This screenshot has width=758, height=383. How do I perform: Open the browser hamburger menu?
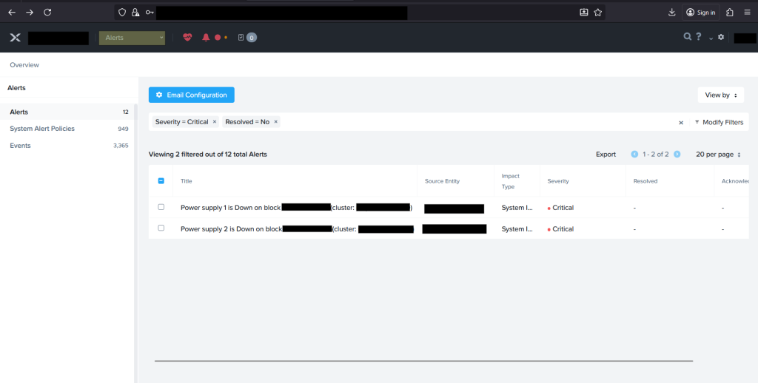pyautogui.click(x=748, y=13)
